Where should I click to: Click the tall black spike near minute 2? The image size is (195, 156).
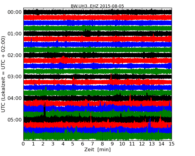point(44,109)
